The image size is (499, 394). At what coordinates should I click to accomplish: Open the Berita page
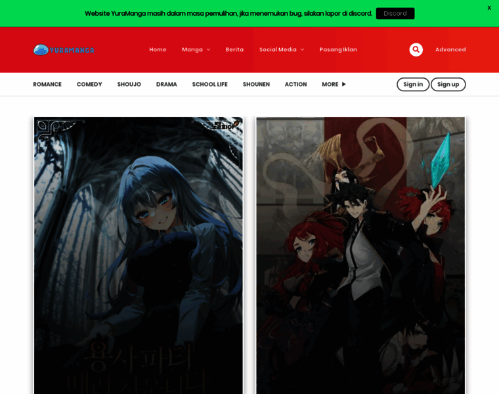(234, 50)
